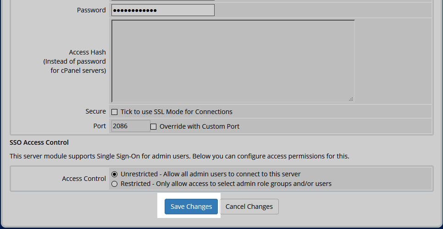Click the Access Hash field label
The width and height of the screenshot is (443, 229).
click(x=87, y=52)
